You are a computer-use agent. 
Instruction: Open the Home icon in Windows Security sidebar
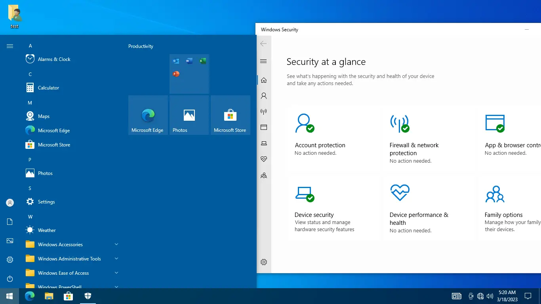(264, 80)
